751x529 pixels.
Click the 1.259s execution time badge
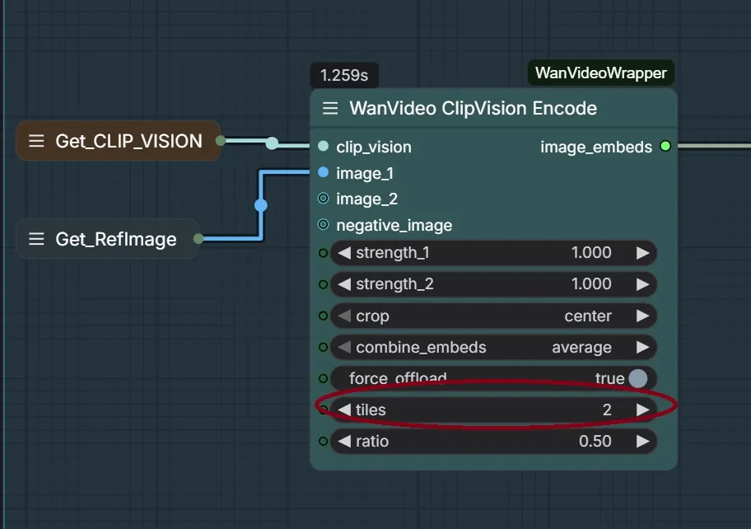pos(343,74)
